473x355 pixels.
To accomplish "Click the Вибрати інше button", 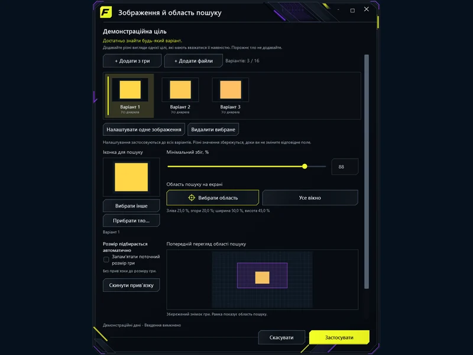I will pyautogui.click(x=131, y=206).
